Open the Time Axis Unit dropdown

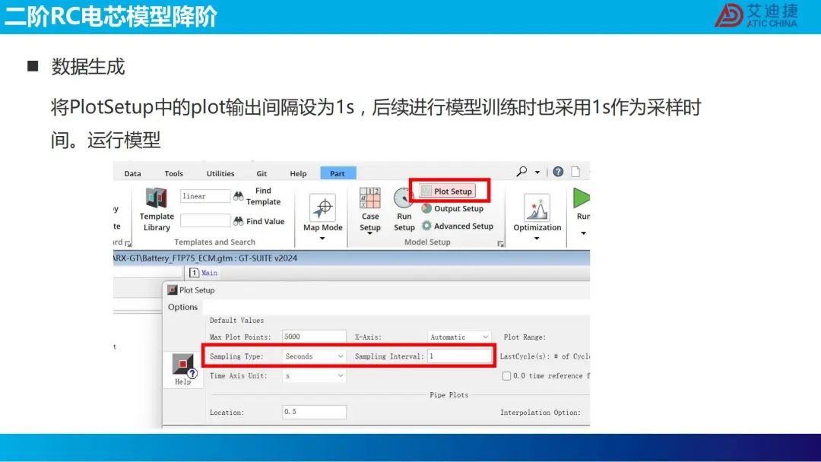(314, 375)
